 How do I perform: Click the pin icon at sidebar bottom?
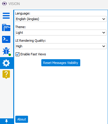[6, 121]
